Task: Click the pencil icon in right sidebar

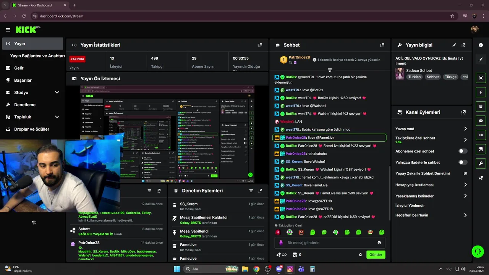Action: tap(481, 60)
